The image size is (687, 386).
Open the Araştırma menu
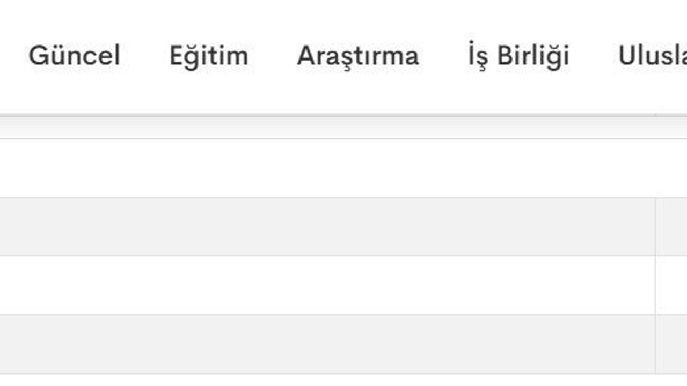coord(358,56)
